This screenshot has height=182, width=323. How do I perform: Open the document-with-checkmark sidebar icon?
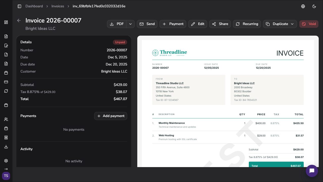pos(6,55)
